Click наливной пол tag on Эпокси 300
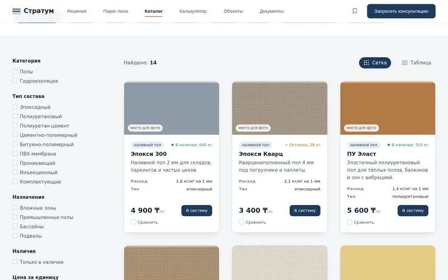 point(147,145)
